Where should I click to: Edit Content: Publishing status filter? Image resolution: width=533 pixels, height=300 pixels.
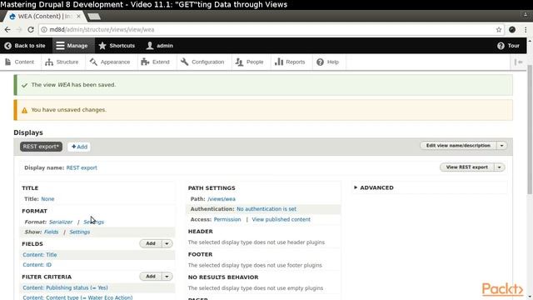tap(65, 287)
